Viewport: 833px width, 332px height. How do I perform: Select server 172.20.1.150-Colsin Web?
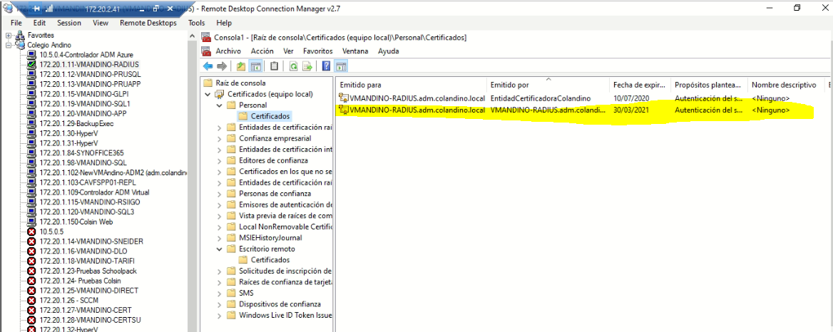point(76,222)
